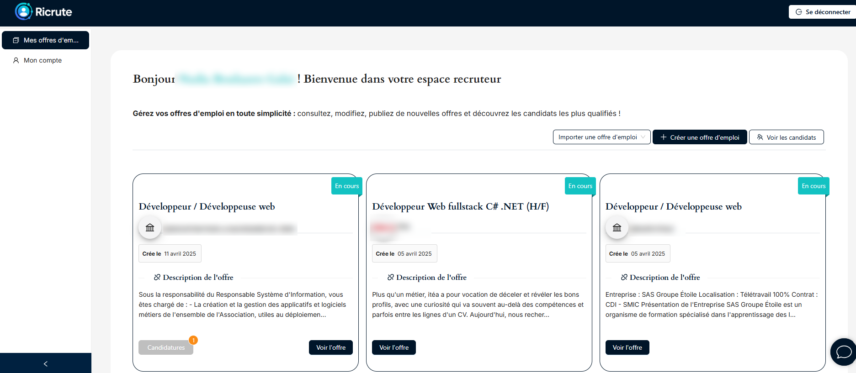Open the chat support bubble
Viewport: 856px width, 373px height.
point(843,352)
